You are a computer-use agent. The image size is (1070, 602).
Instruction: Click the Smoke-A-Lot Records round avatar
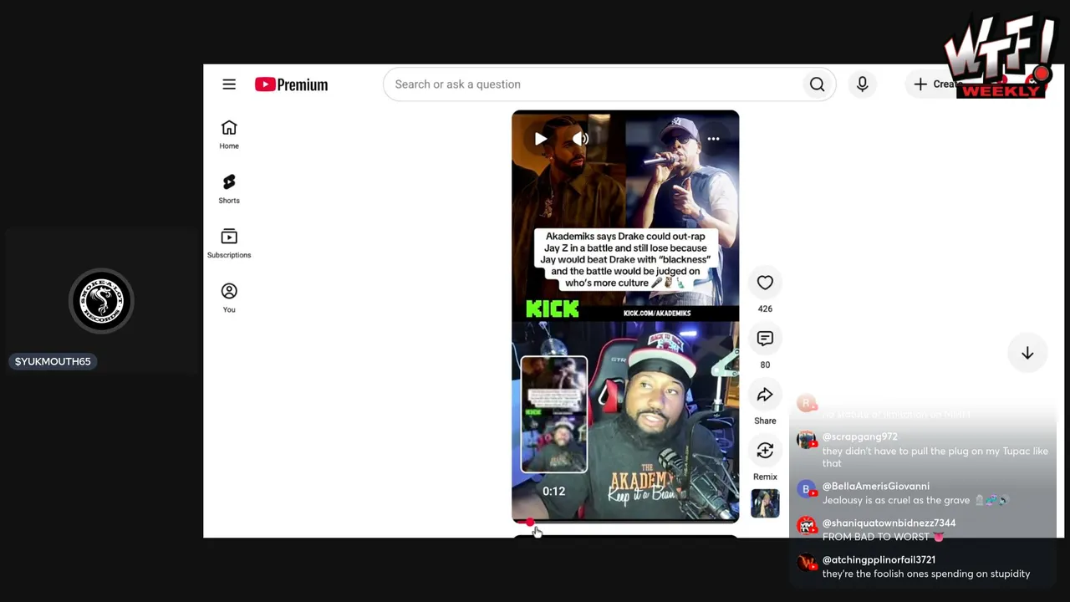[x=101, y=301]
